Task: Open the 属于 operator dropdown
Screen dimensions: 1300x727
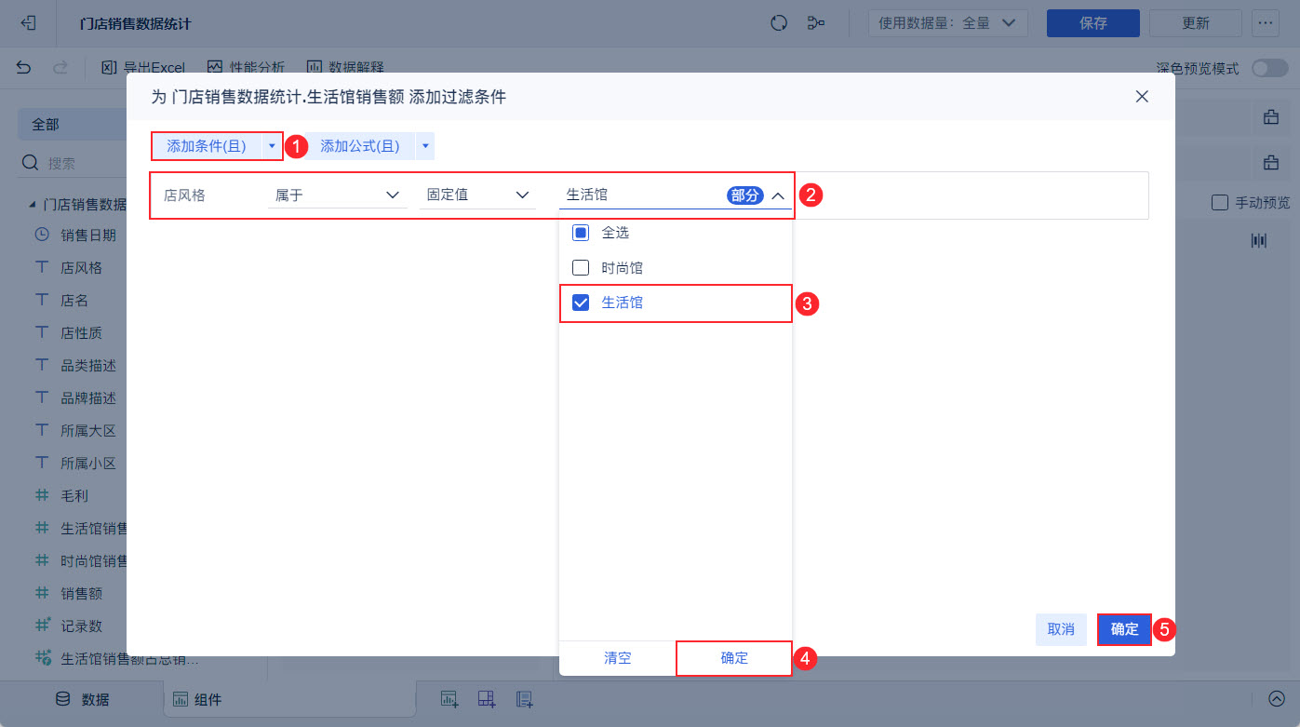Action: coord(337,195)
